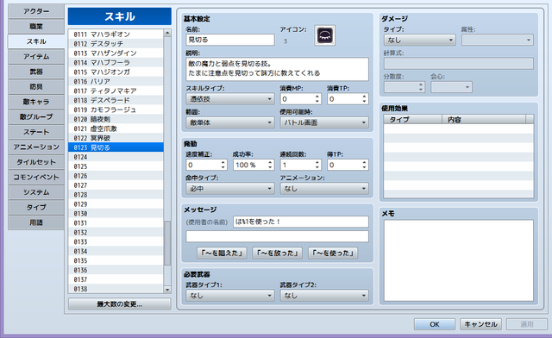Click the 成功率 spinner field
The height and width of the screenshot is (338, 552).
(x=254, y=166)
